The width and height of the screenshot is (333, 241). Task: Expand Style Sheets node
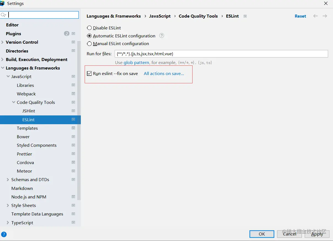[x=8, y=205]
